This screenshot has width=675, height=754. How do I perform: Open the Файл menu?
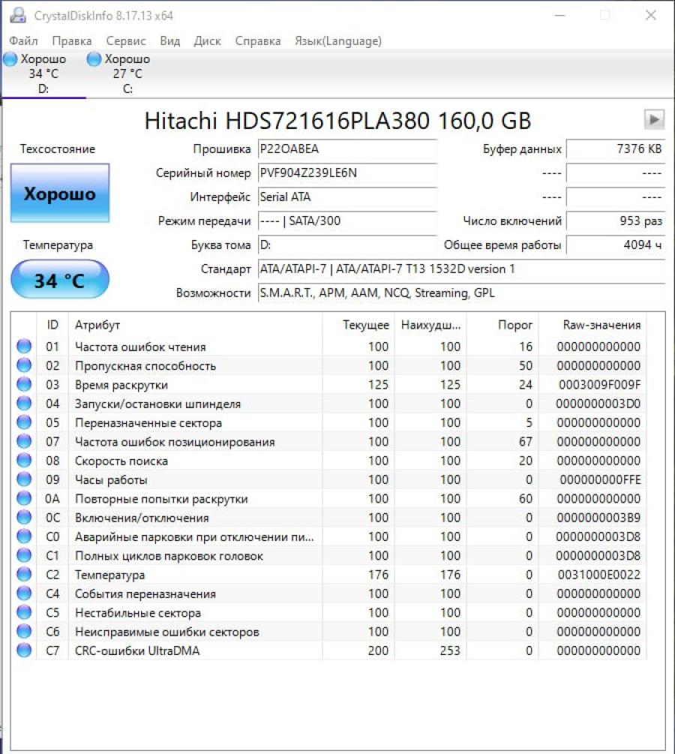(22, 41)
